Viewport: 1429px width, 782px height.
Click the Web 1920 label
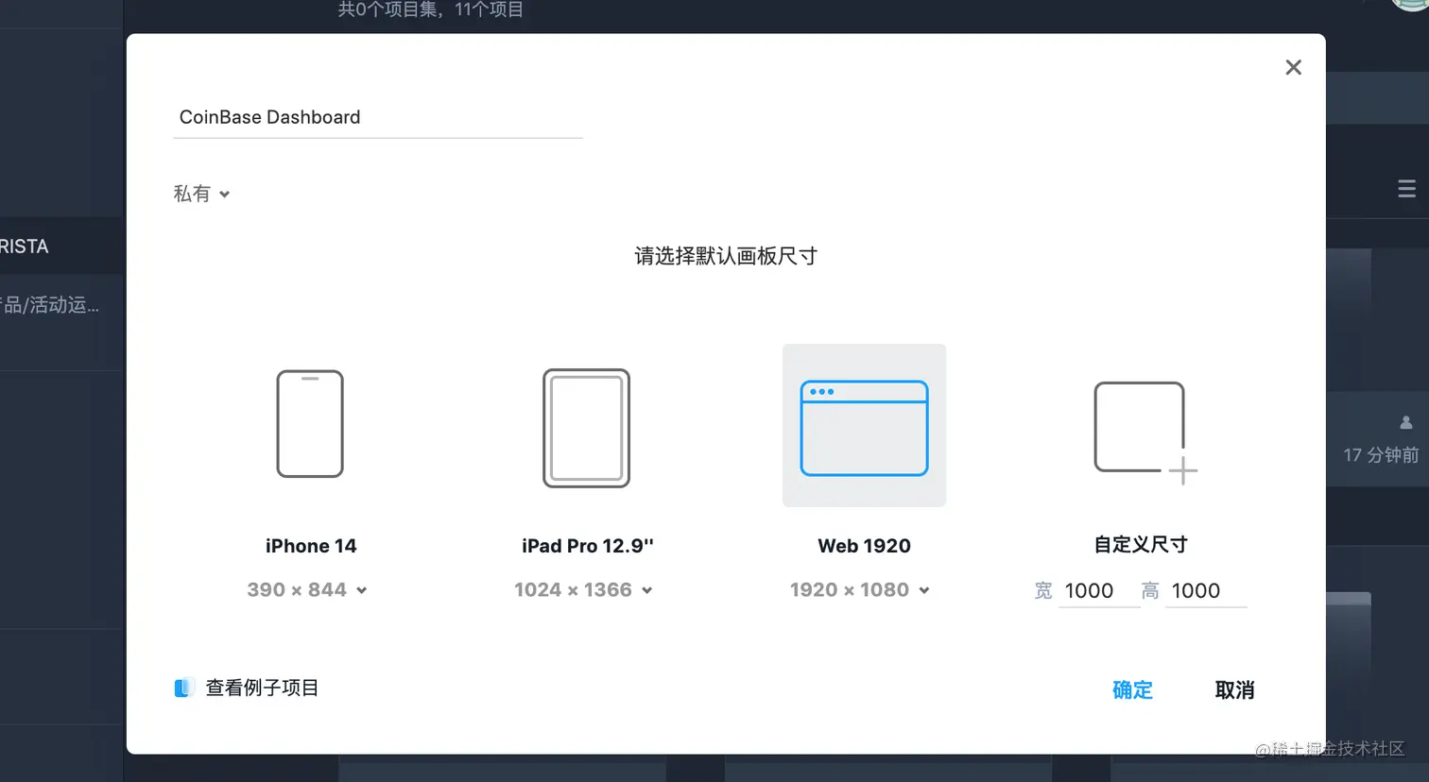(864, 546)
